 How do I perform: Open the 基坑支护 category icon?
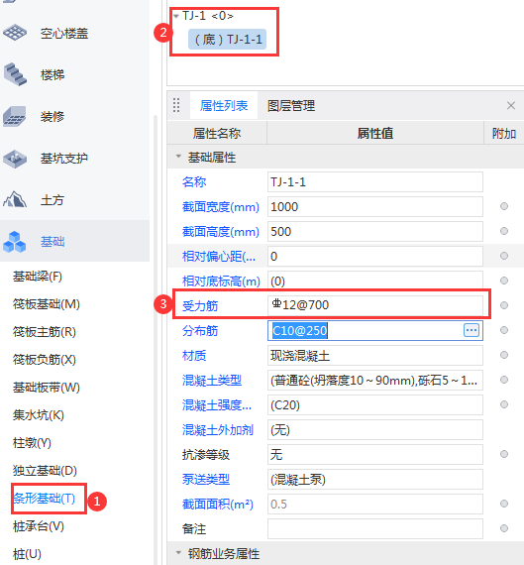(15, 159)
